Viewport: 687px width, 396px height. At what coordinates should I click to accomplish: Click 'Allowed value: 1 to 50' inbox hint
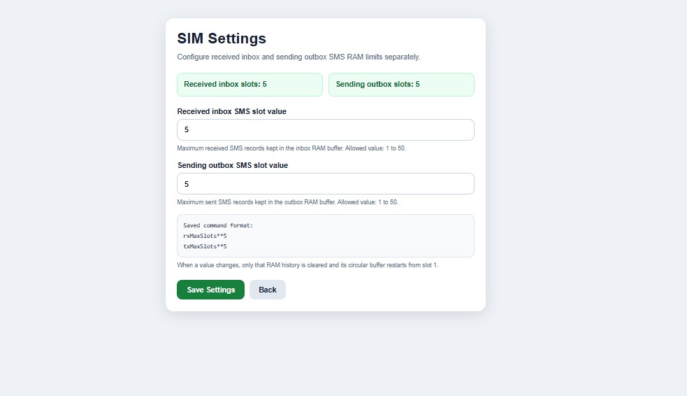point(375,148)
